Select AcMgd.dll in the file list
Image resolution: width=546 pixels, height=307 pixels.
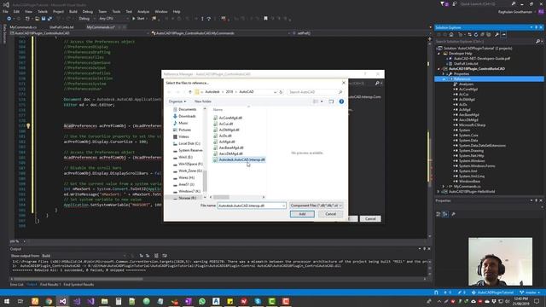(x=227, y=142)
